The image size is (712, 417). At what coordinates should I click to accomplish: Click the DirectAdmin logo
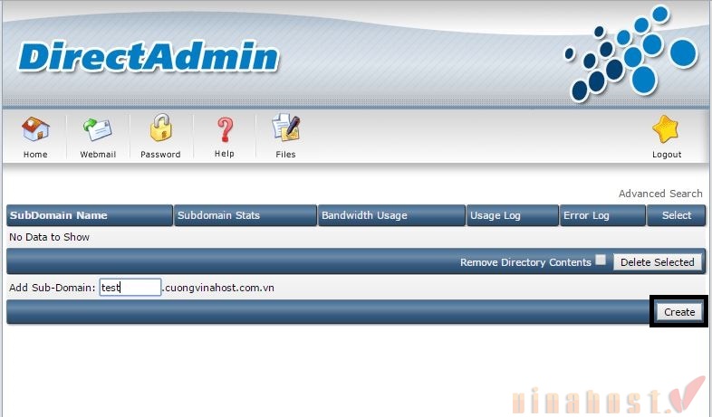(x=148, y=57)
